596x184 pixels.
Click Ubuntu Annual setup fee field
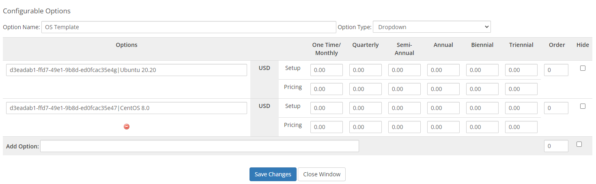pos(443,70)
